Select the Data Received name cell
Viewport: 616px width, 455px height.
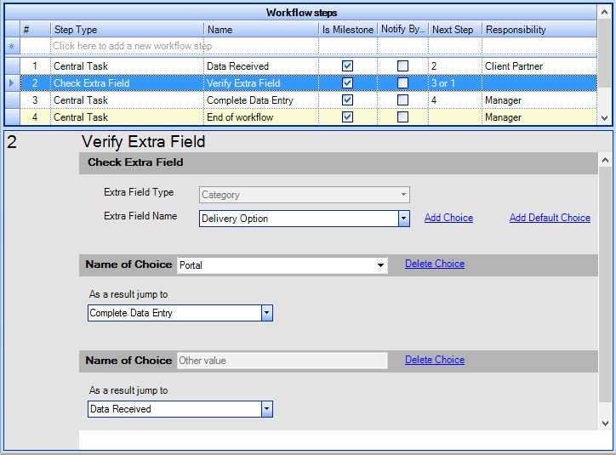click(x=261, y=66)
